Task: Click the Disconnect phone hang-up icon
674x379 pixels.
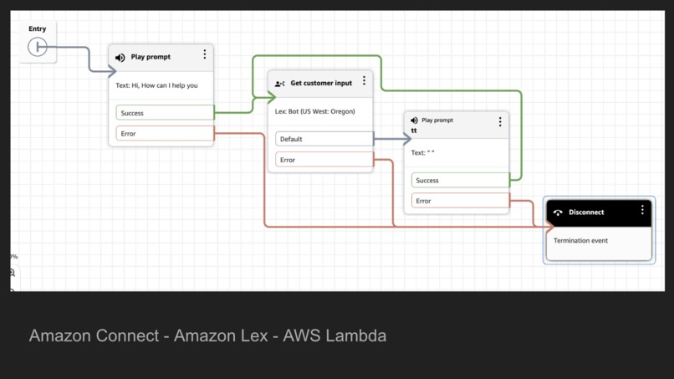Action: pos(558,213)
